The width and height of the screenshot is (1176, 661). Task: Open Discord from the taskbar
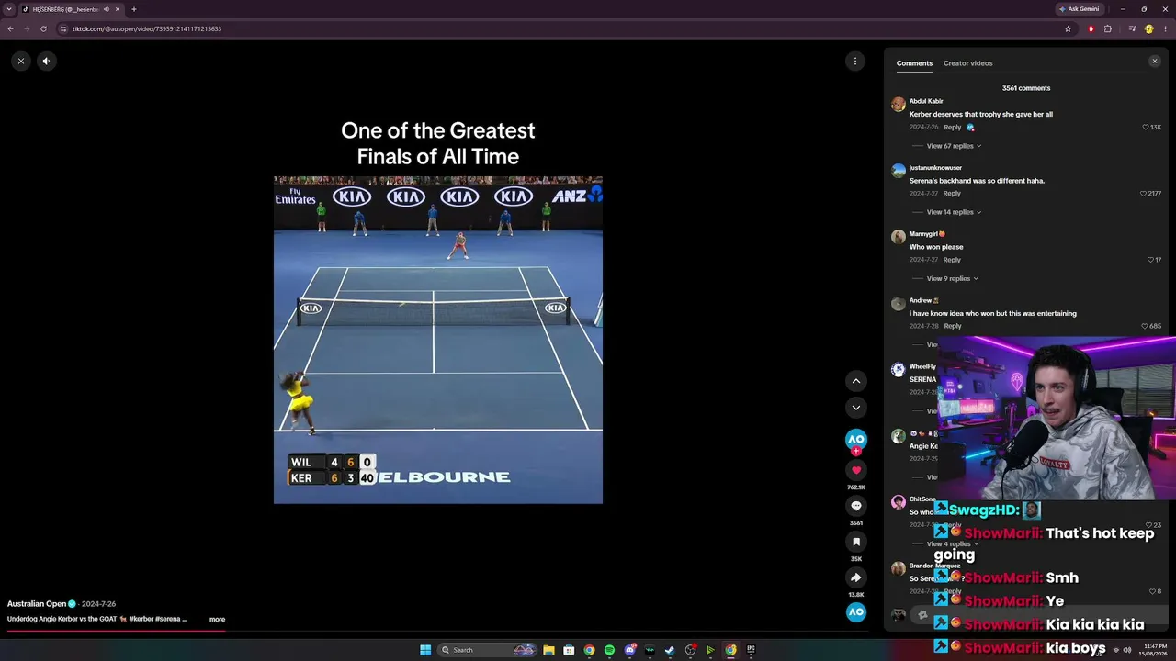pyautogui.click(x=629, y=650)
